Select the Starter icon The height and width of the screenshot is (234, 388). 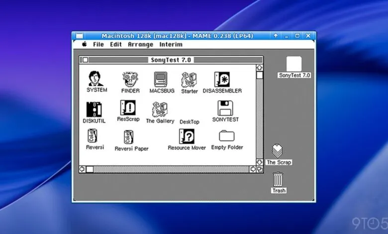click(189, 80)
